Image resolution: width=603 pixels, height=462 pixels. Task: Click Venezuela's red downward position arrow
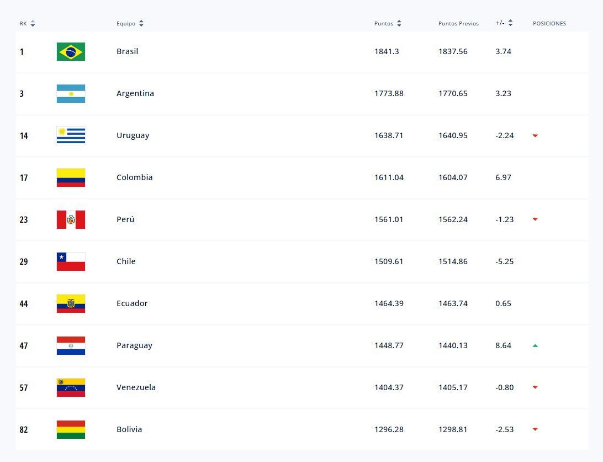pos(535,387)
